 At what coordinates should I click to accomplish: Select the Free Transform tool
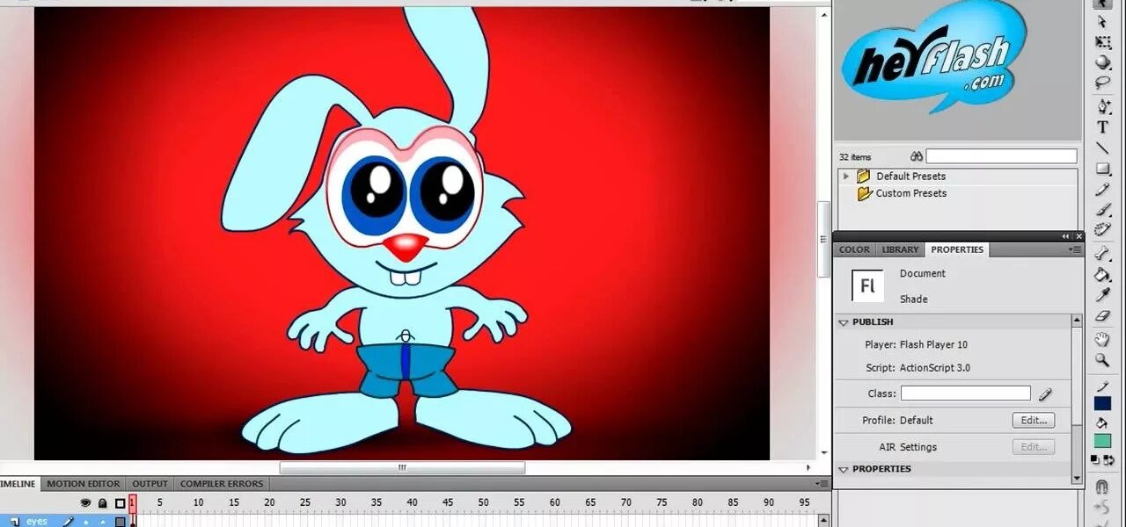click(1102, 42)
